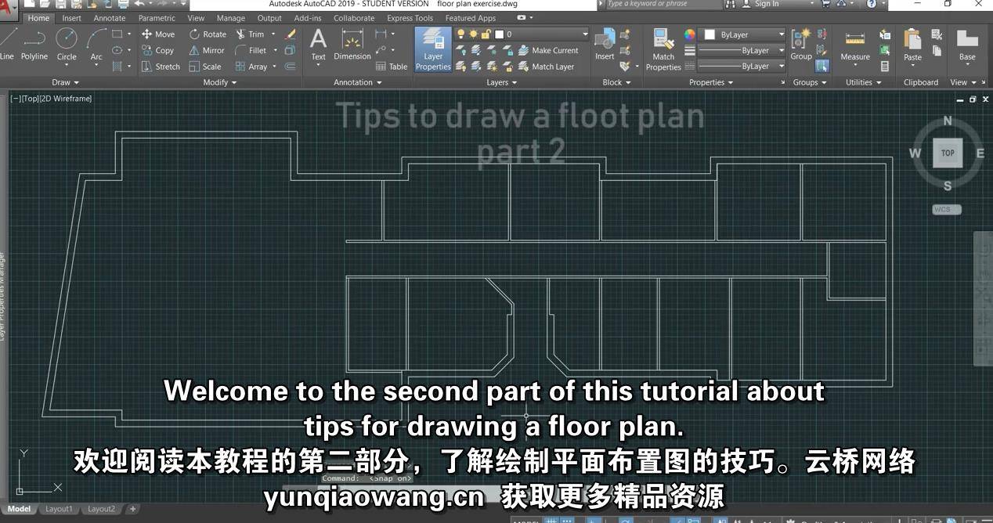Select the Polyline tool

[34, 44]
